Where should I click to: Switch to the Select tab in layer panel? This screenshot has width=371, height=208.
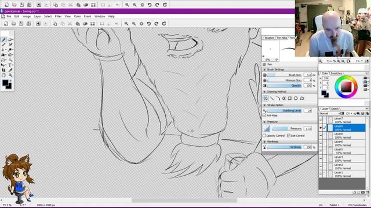coord(334,109)
